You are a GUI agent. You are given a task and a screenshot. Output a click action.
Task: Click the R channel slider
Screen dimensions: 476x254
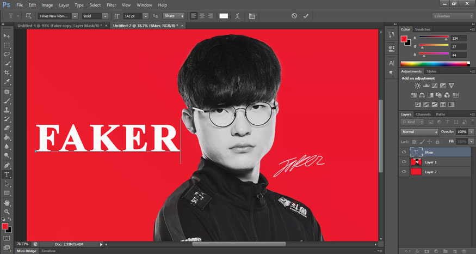(434, 38)
